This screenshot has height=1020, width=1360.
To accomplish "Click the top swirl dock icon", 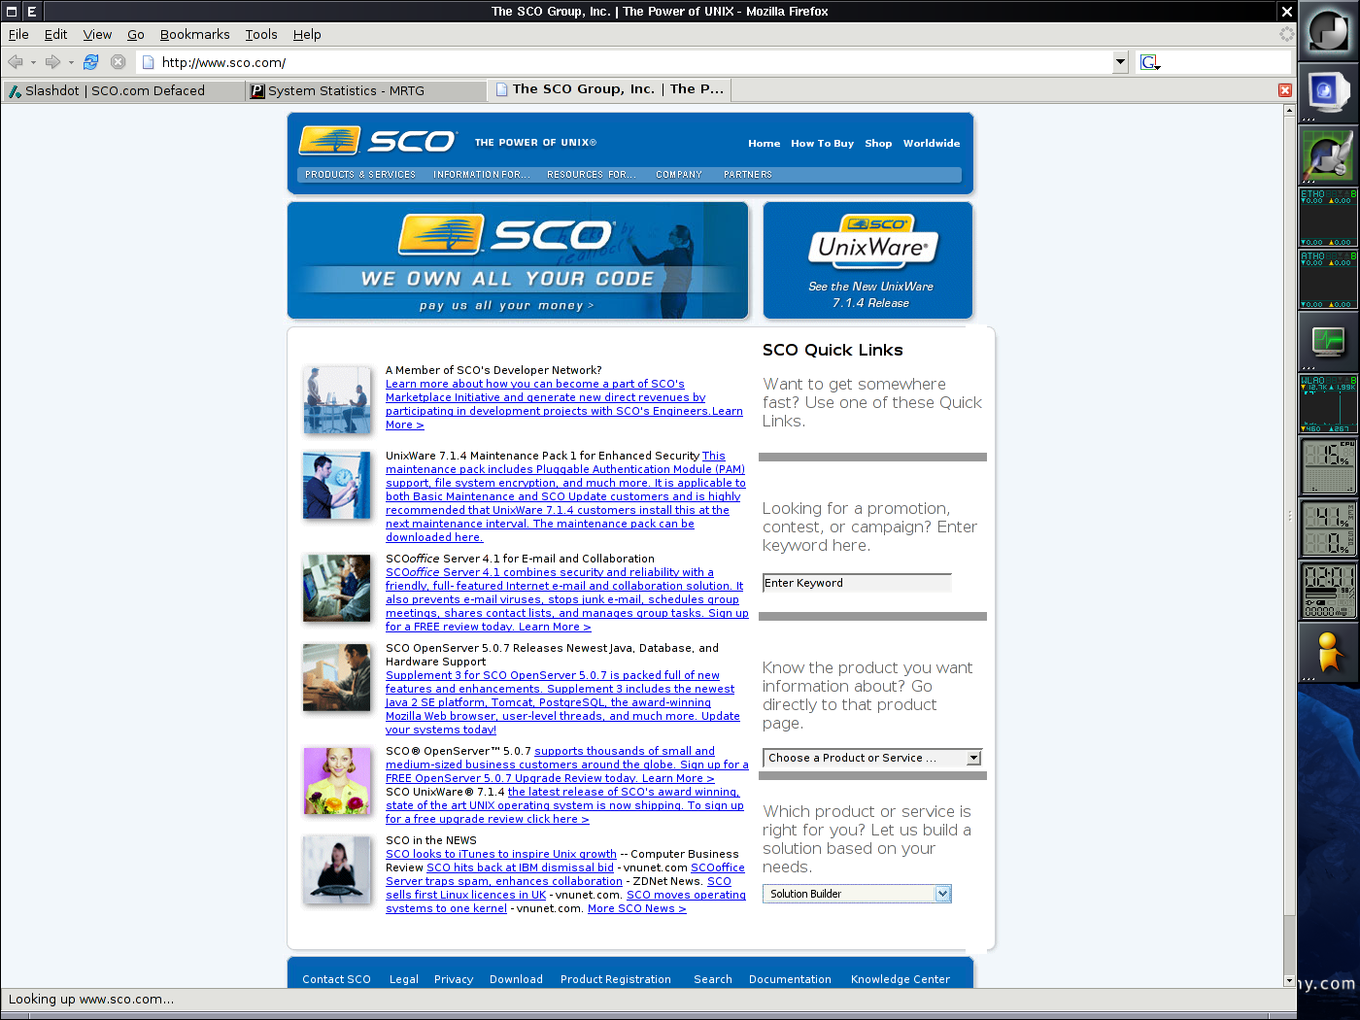I will [x=1328, y=31].
